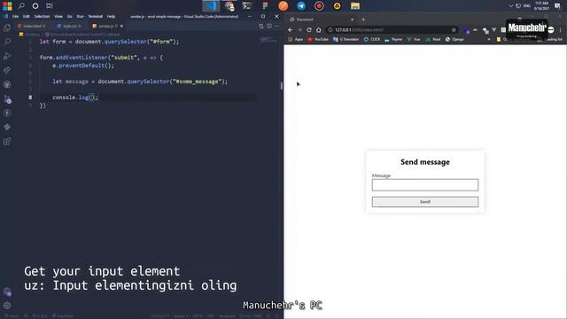Image resolution: width=567 pixels, height=319 pixels.
Task: Open the Apps bookmarks shortcut
Action: coord(295,39)
